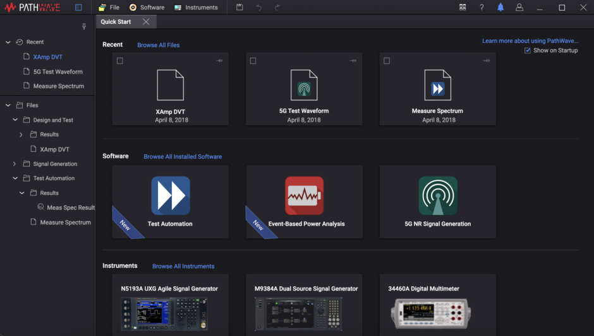
Task: Select XAmp DVT under Recent in sidebar
Action: pos(48,57)
